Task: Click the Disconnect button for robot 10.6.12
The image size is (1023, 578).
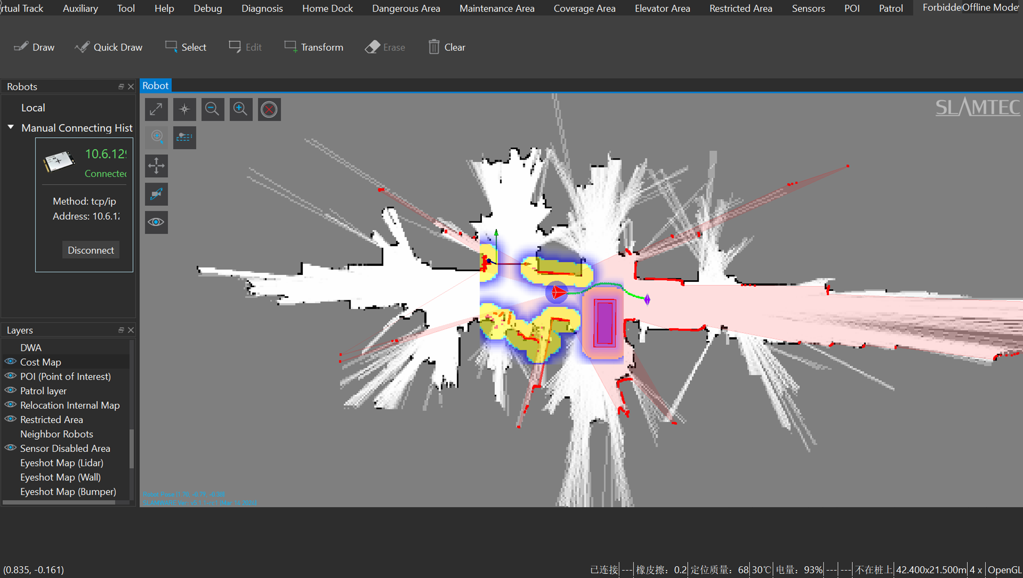Action: coord(90,249)
